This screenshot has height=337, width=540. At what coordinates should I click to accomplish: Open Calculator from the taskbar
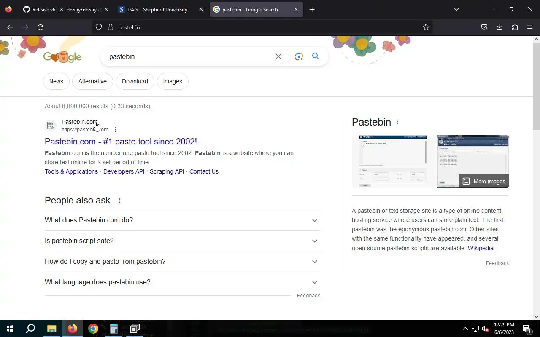point(113,329)
